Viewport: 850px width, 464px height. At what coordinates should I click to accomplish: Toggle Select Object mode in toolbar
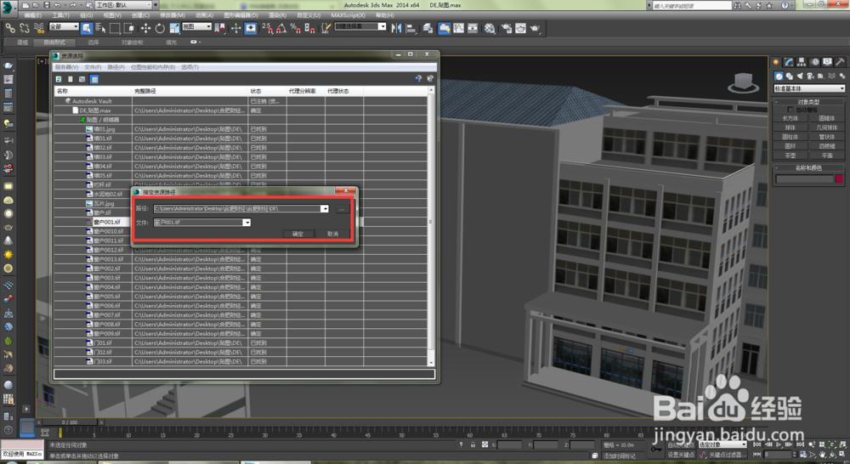point(86,28)
